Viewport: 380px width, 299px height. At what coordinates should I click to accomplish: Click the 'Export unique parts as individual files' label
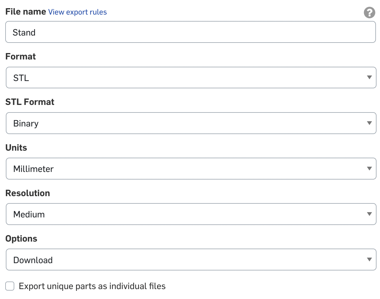coord(92,286)
